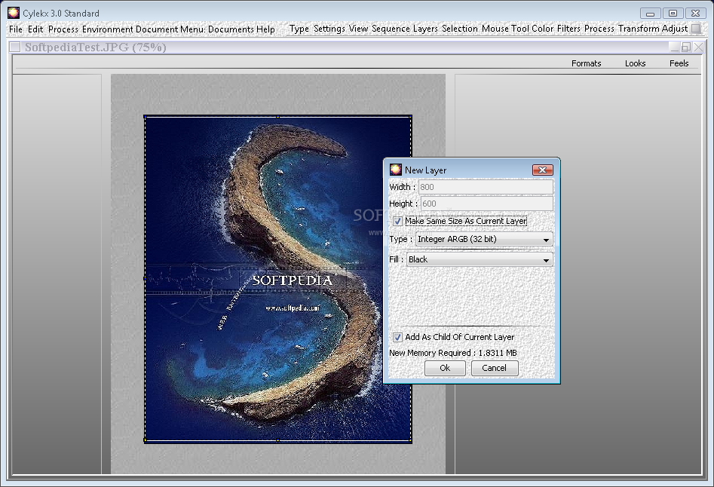Viewport: 714px width, 487px height.
Task: Open the Filters menu
Action: 568,29
